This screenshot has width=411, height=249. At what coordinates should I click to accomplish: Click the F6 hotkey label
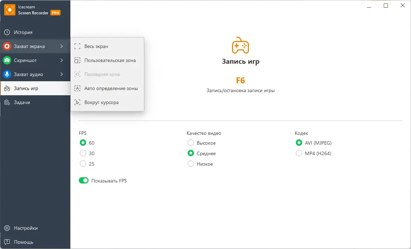(240, 80)
